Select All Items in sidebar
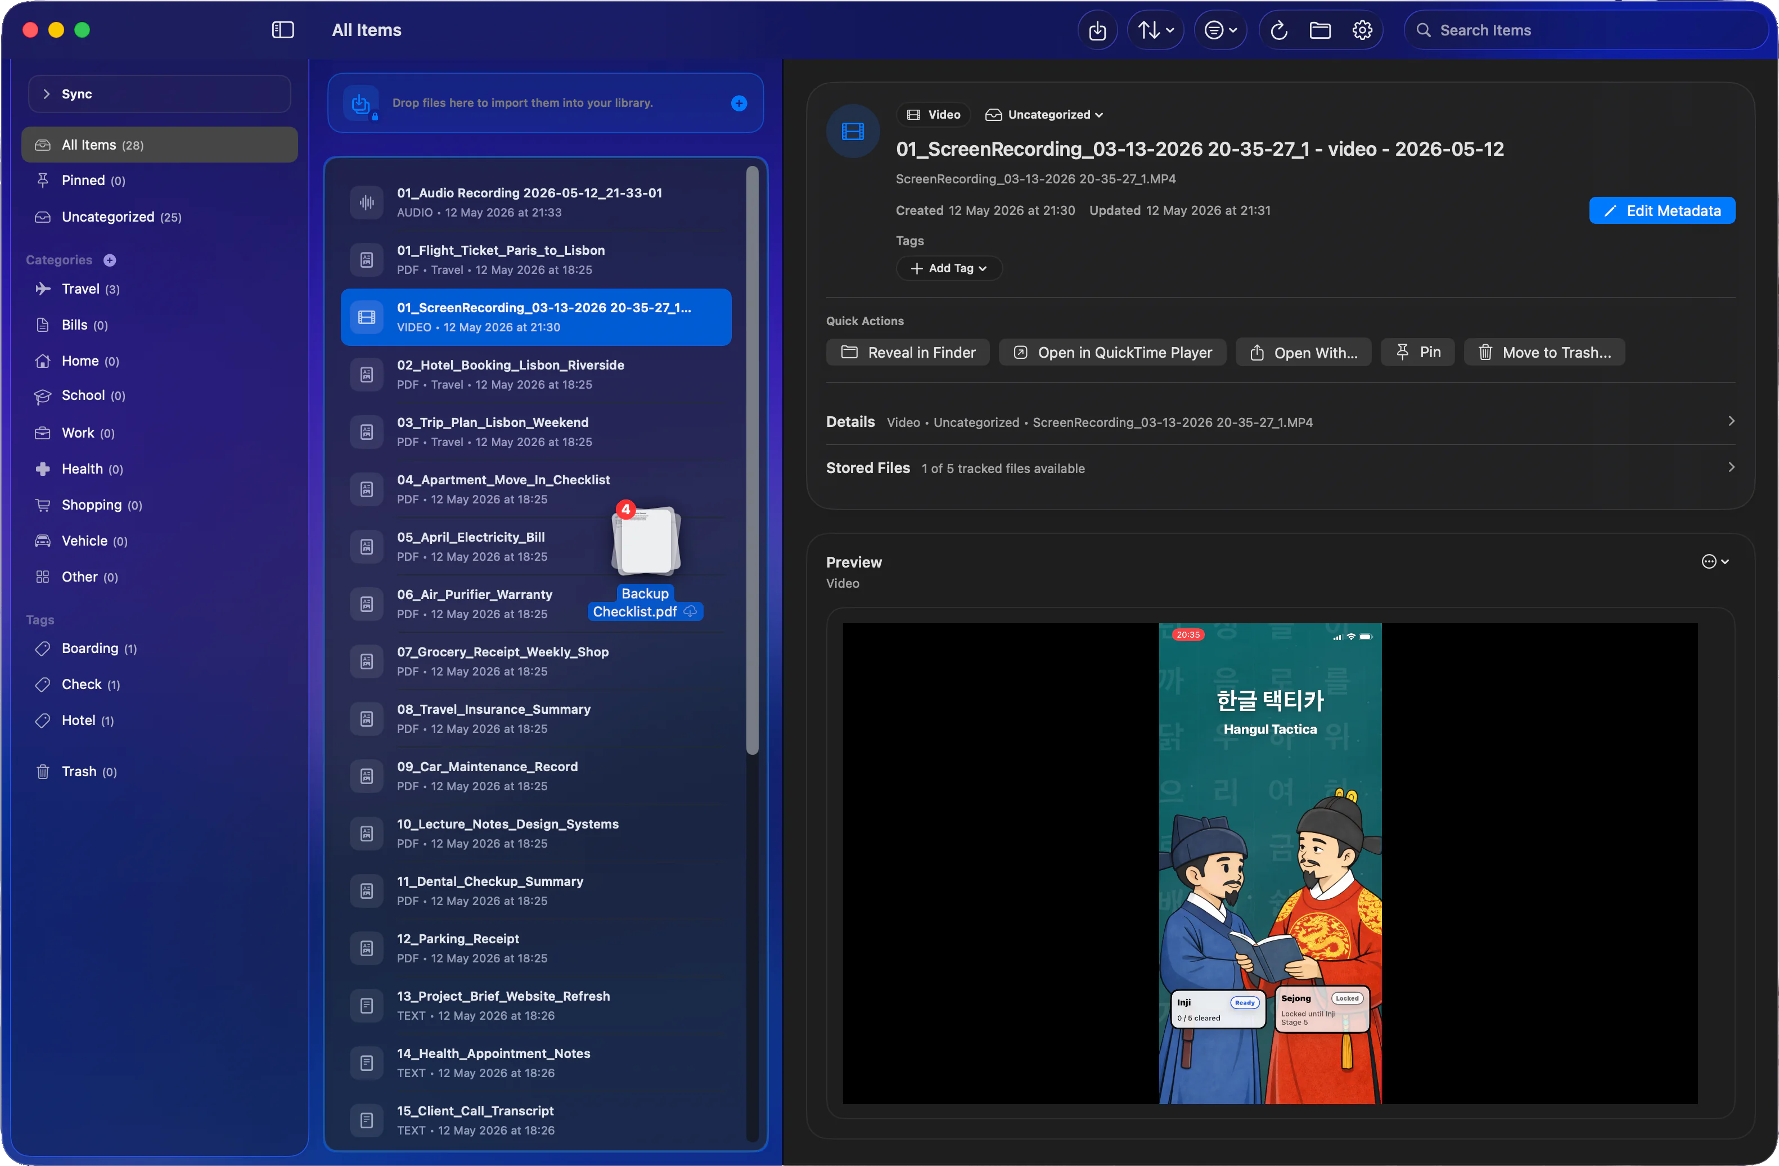Viewport: 1779px width, 1166px height. click(159, 144)
